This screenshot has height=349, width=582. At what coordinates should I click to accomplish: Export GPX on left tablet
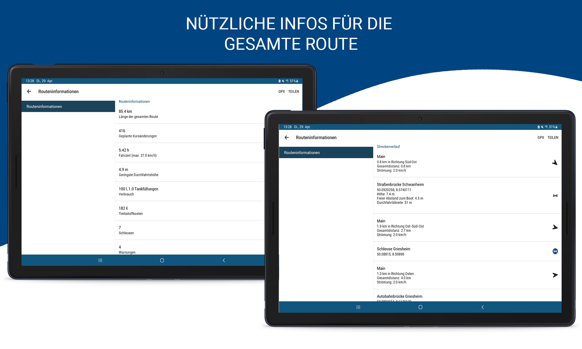281,91
